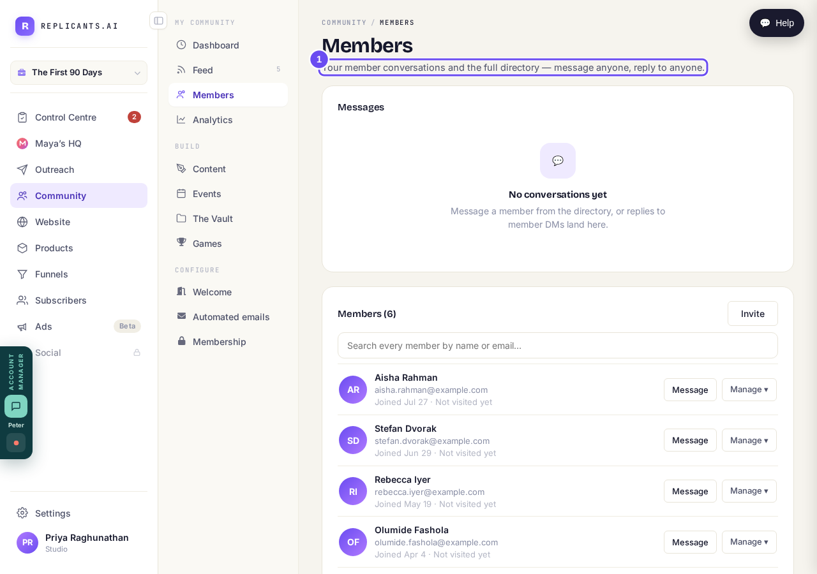Open Manage dropdown for Rebecca Iyer

749,491
